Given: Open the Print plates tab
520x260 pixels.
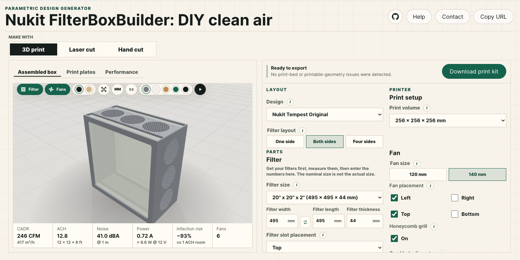Looking at the screenshot, I should pos(81,72).
